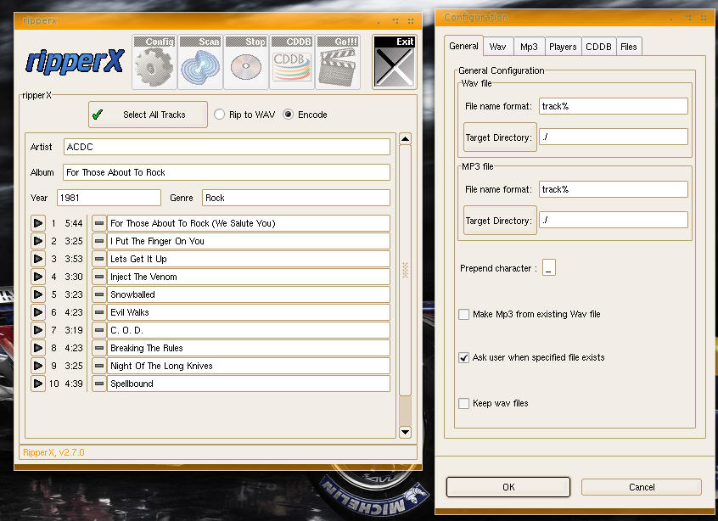
Task: Play track 2 I Put The Finger On You
Action: pos(38,241)
